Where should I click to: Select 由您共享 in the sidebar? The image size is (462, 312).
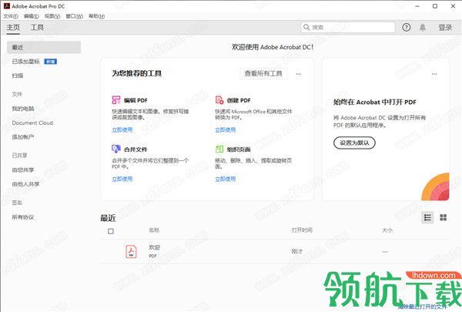(x=23, y=169)
